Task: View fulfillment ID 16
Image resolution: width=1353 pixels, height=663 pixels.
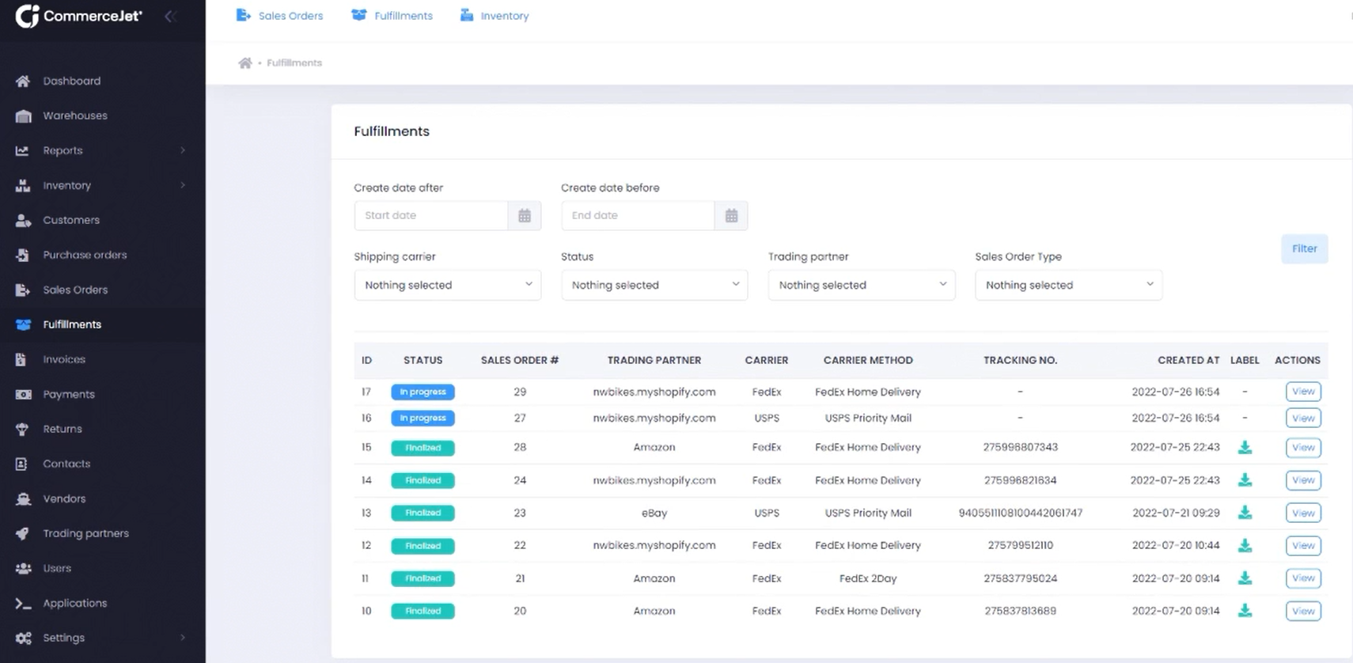Action: click(1303, 418)
